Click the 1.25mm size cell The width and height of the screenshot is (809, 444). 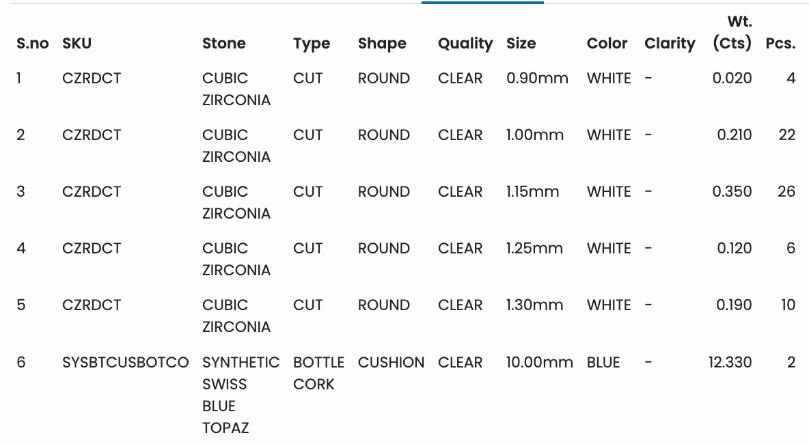(x=534, y=249)
